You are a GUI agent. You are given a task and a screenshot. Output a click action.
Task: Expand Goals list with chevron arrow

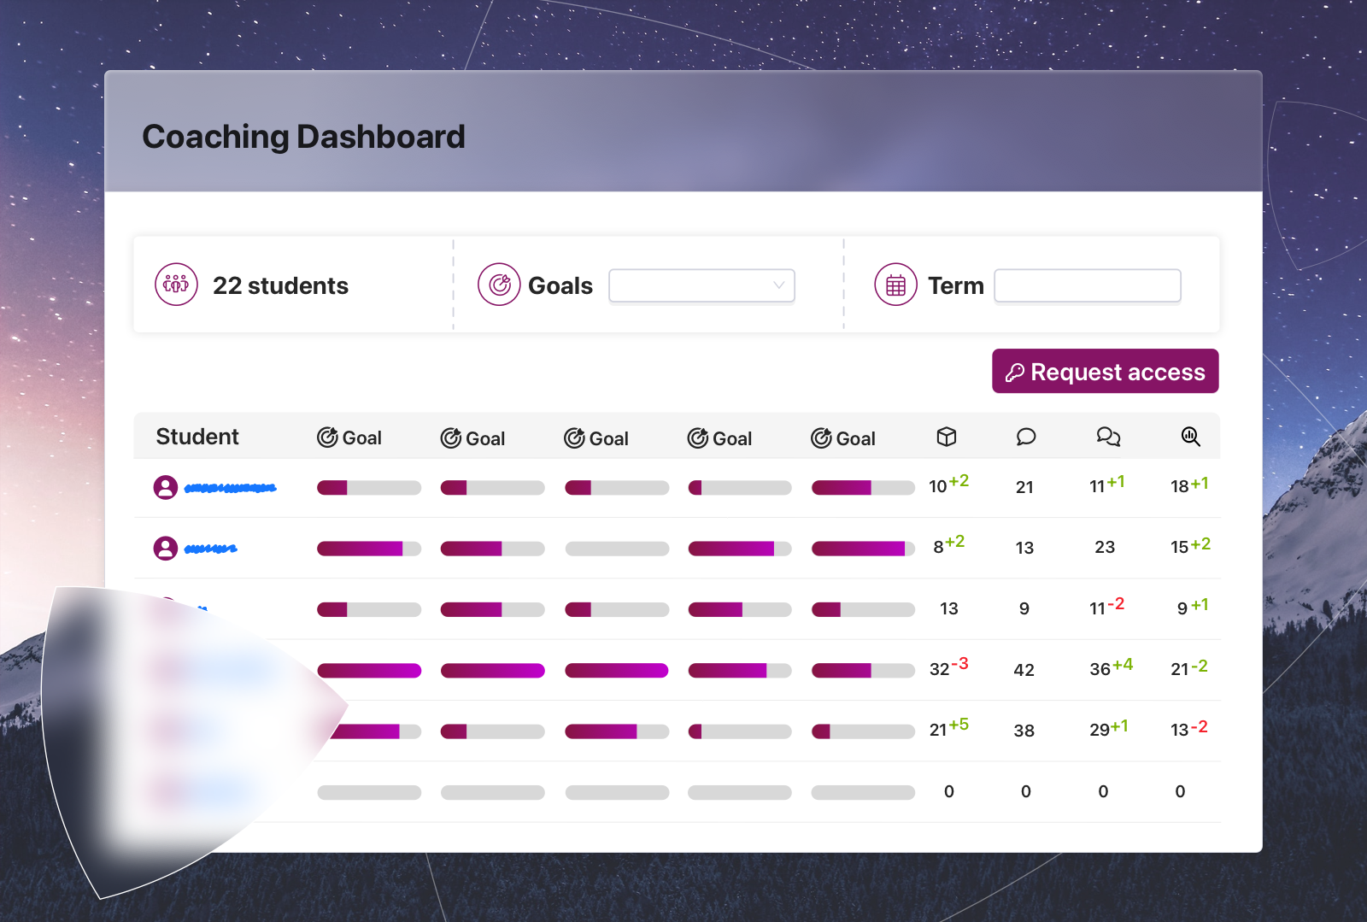coord(778,285)
